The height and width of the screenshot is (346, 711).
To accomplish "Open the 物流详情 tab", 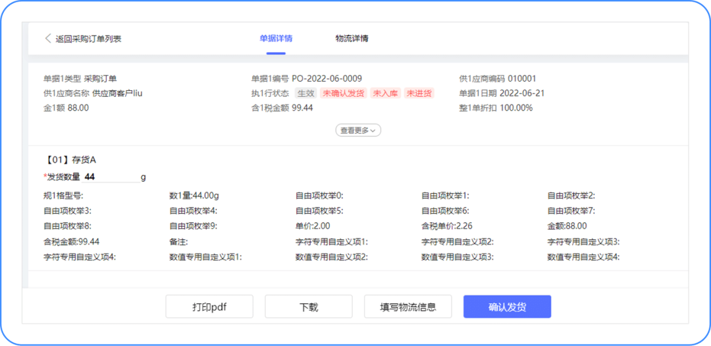I will 352,38.
